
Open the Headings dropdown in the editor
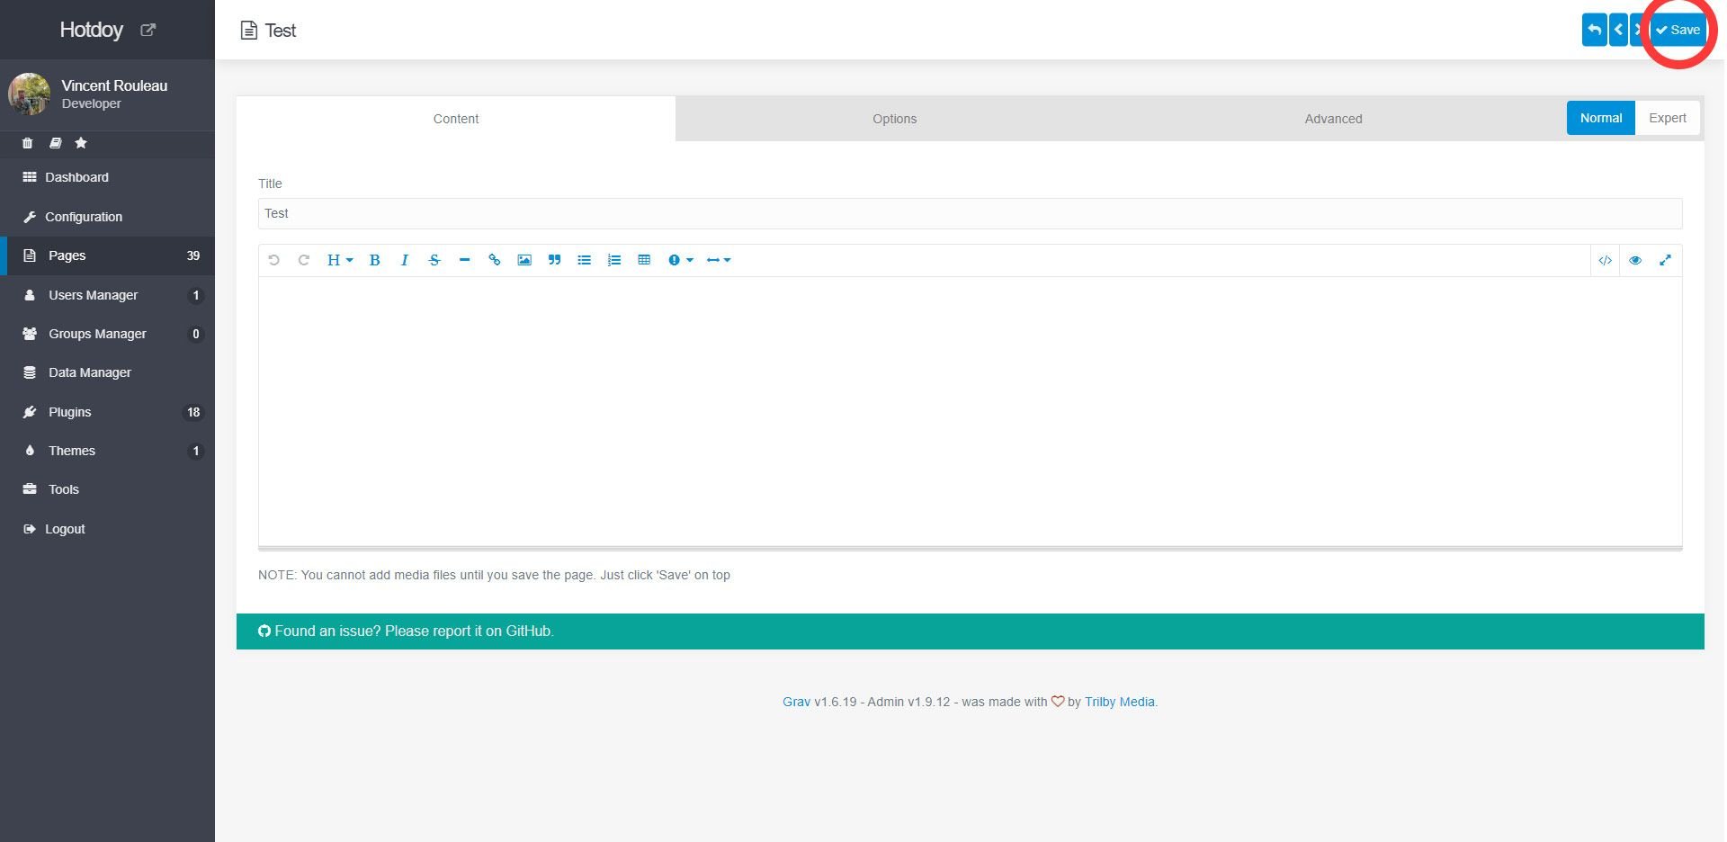click(339, 260)
